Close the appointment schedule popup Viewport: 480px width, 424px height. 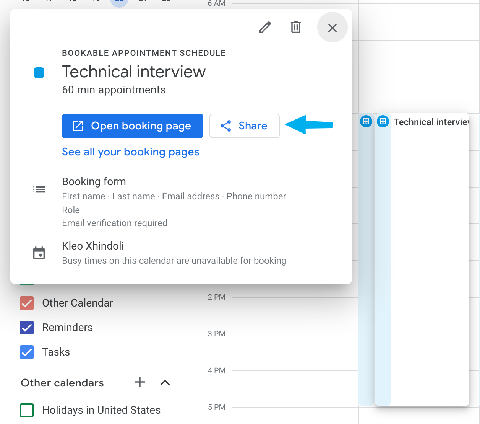pyautogui.click(x=332, y=27)
